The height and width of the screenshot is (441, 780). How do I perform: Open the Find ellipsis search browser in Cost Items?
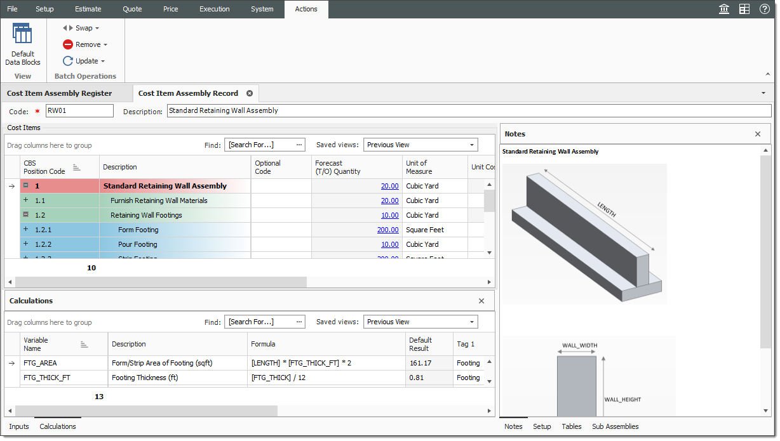pyautogui.click(x=299, y=145)
